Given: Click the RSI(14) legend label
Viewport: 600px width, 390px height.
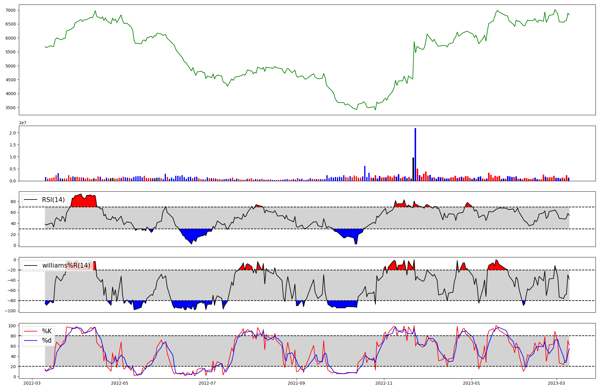Looking at the screenshot, I should click(53, 200).
